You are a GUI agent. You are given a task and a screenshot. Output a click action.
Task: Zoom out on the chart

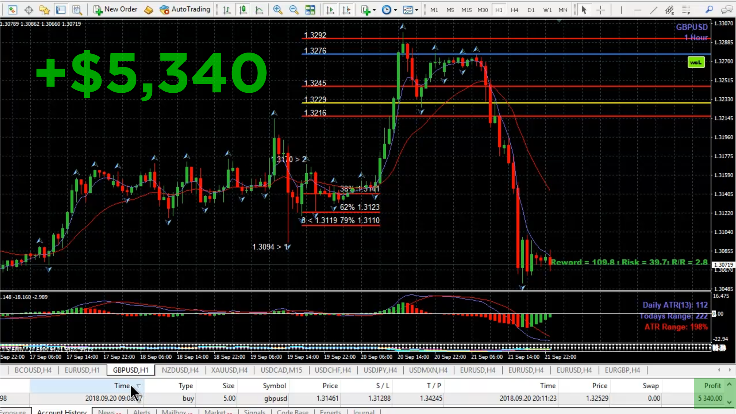tap(294, 10)
